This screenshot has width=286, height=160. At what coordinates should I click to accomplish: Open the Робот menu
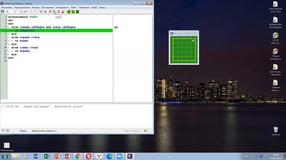74,8
